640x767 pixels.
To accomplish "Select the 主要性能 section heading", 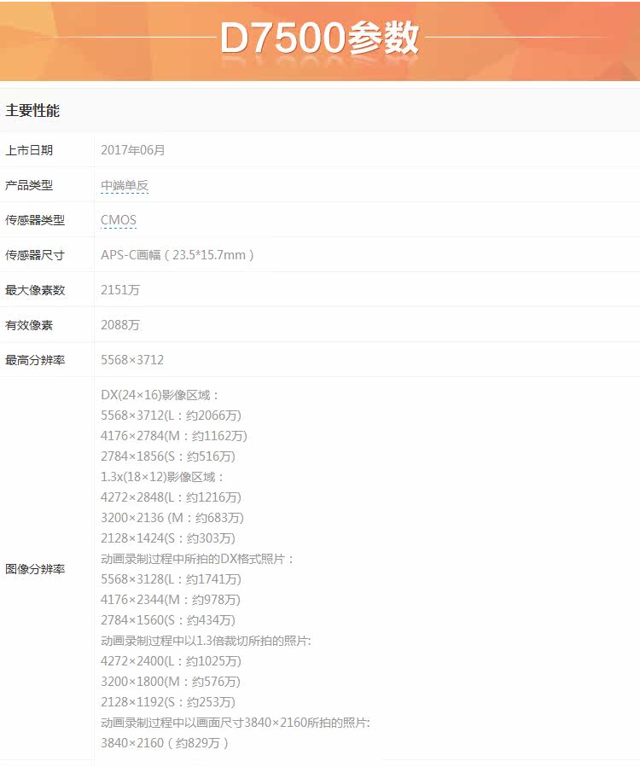I will (x=32, y=111).
